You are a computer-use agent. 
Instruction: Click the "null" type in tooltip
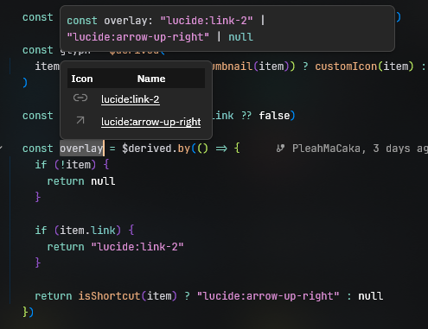[x=240, y=37]
